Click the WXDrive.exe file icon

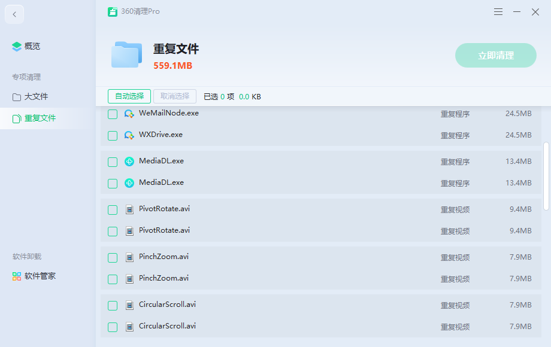(129, 135)
